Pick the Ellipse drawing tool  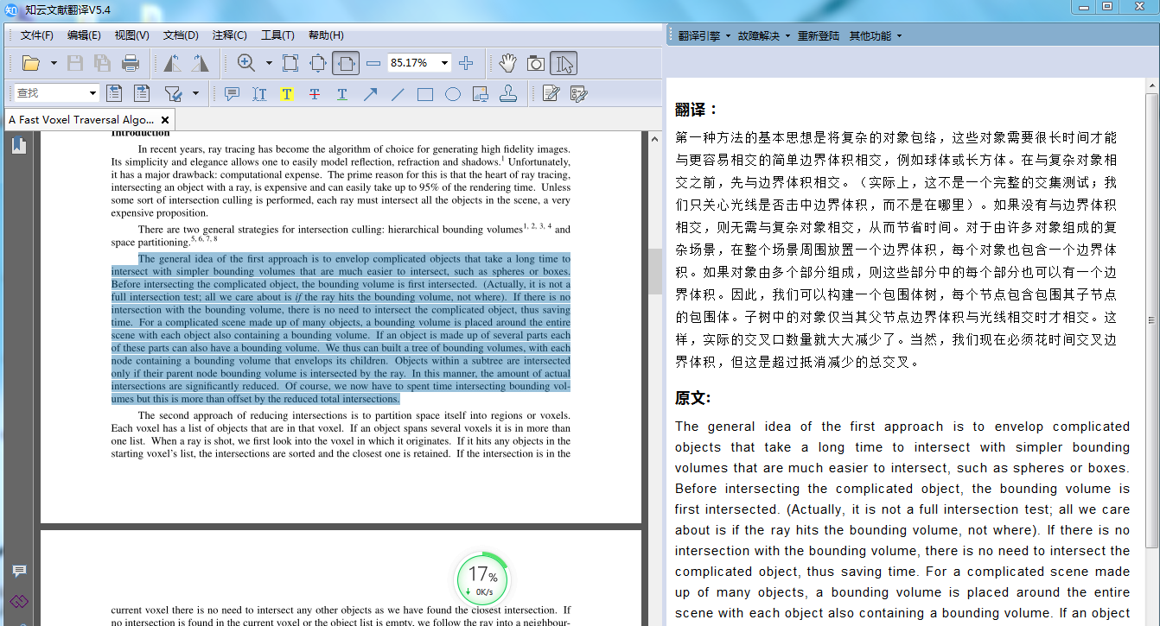coord(453,94)
